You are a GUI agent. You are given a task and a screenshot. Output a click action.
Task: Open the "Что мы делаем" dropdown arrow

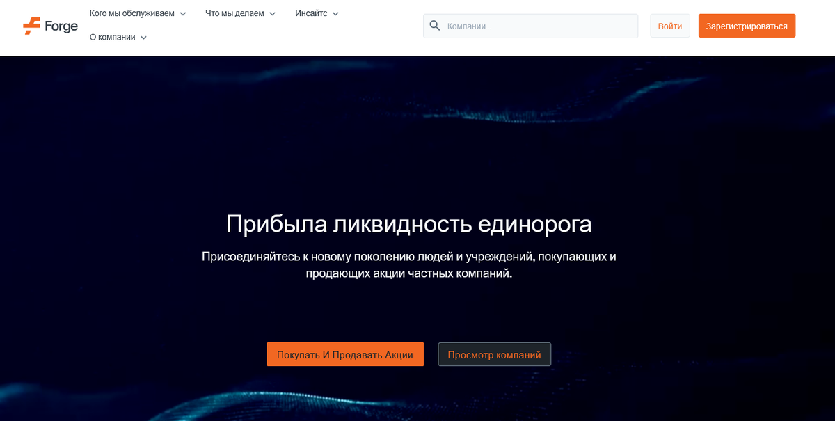(x=272, y=13)
